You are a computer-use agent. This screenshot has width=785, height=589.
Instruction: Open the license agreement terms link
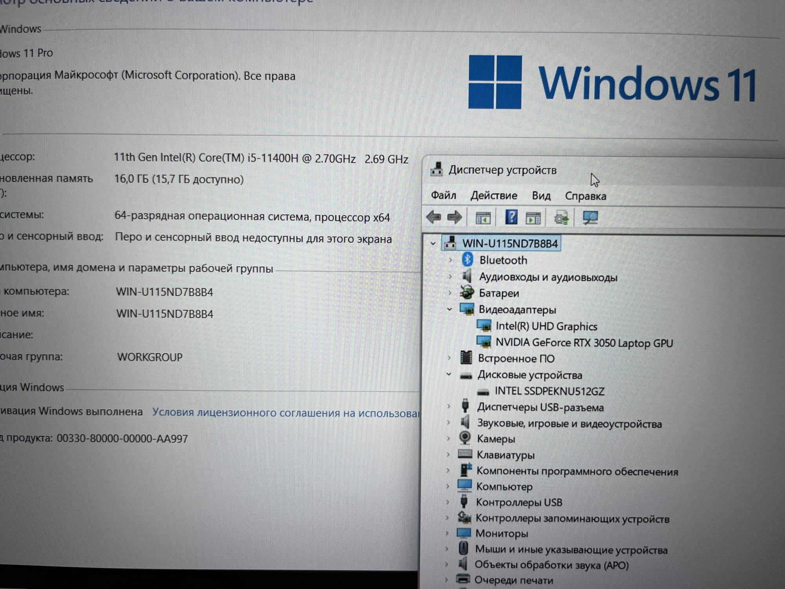tap(286, 413)
